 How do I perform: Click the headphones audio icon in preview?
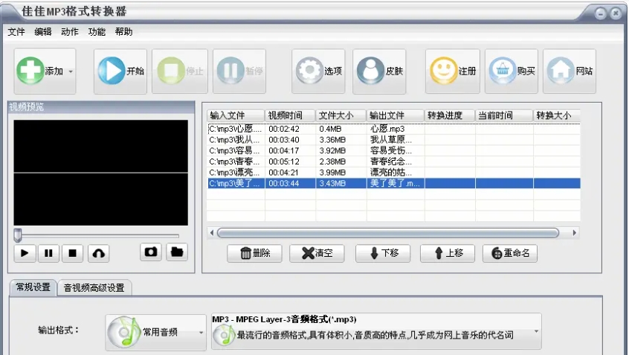(99, 253)
